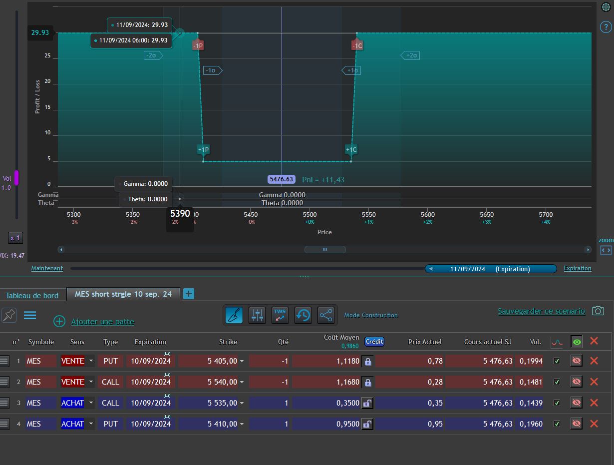The height and width of the screenshot is (465, 614).
Task: Expand strike dropdown for 5 540,00
Action: [242, 382]
